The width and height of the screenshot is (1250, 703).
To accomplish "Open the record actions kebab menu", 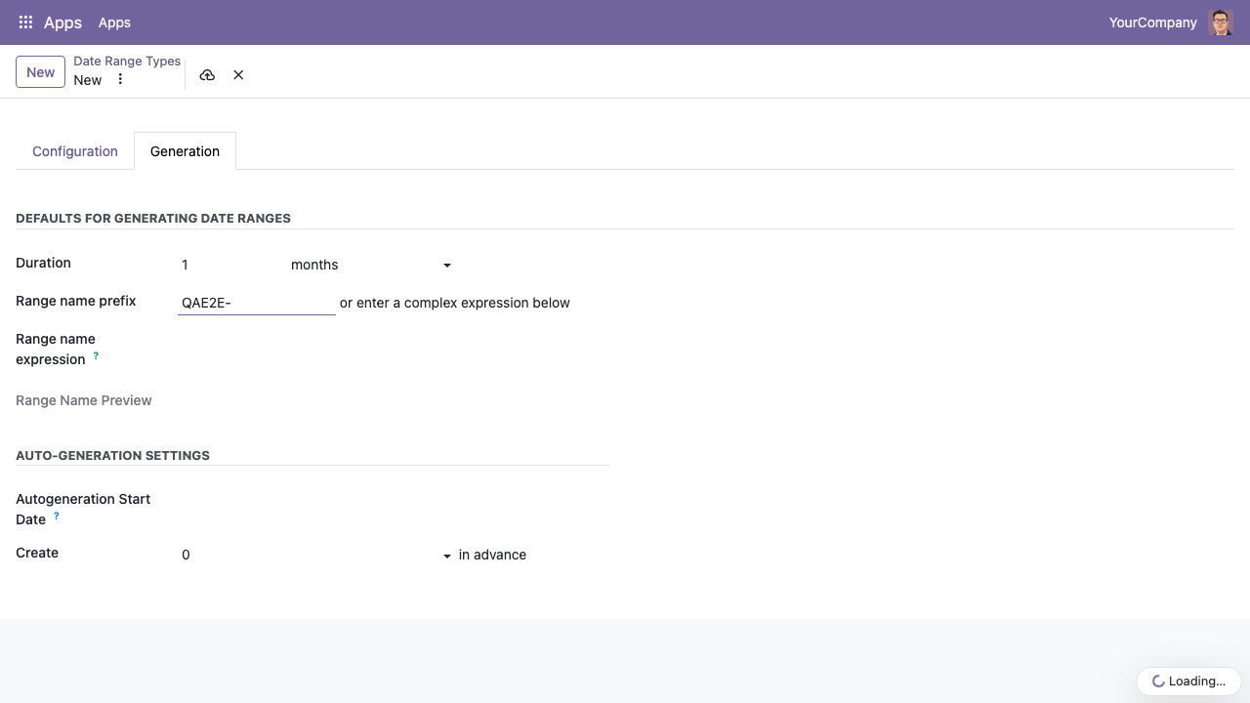I will [x=120, y=80].
